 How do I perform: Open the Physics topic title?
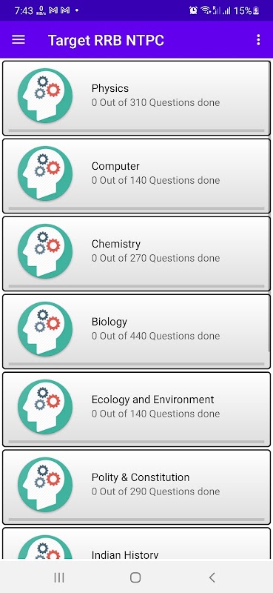[110, 88]
